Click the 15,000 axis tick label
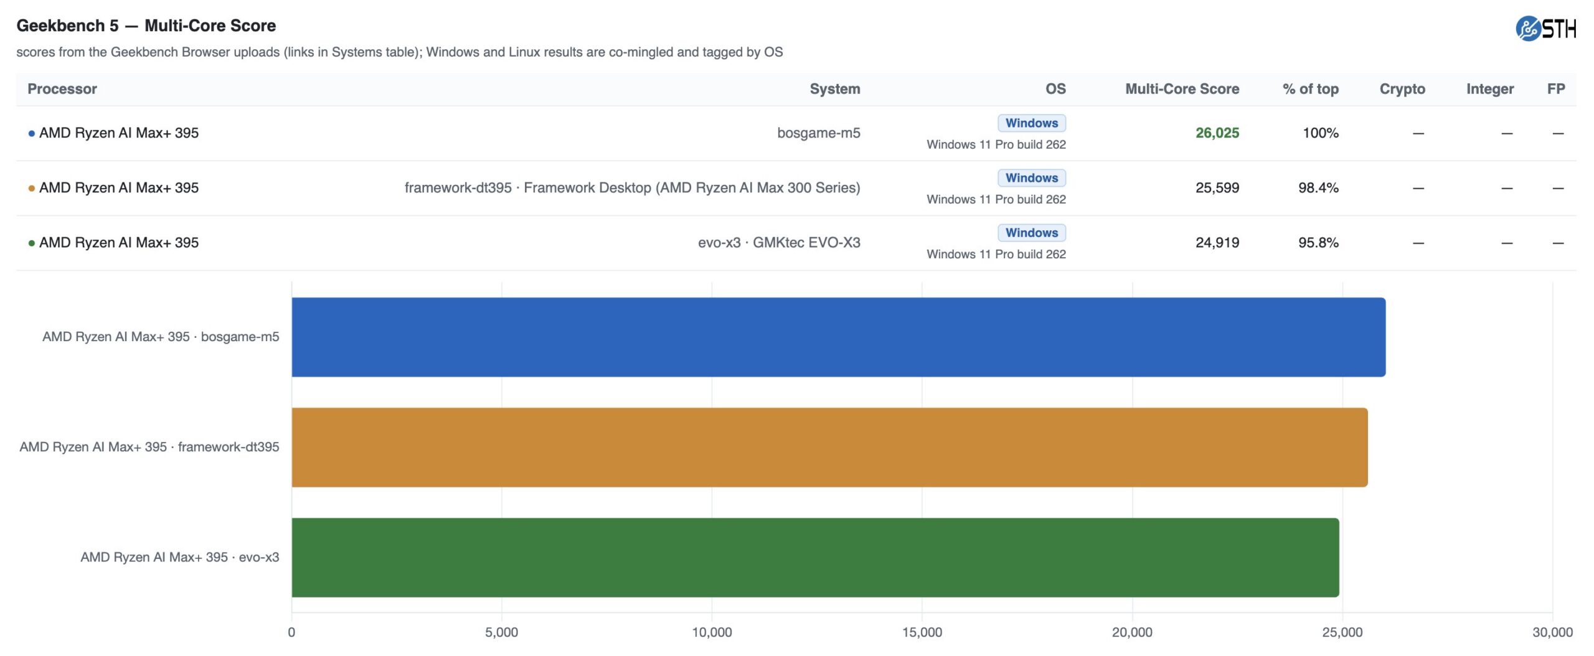 pyautogui.click(x=922, y=632)
